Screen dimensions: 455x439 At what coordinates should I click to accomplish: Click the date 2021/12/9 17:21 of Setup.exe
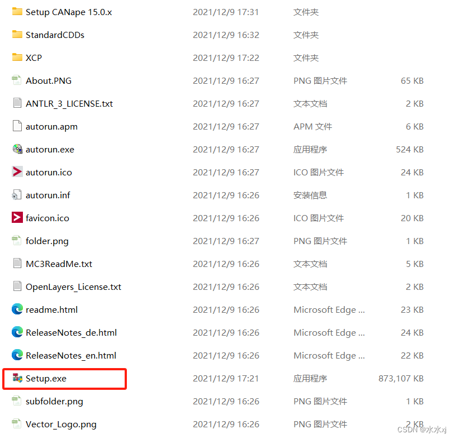(x=226, y=378)
